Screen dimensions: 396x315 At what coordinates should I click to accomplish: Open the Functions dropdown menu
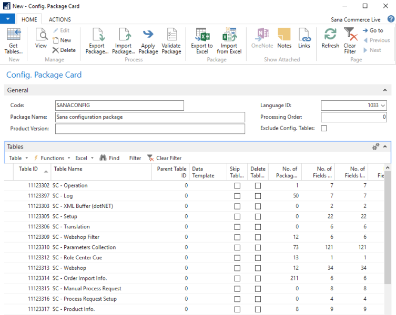[52, 158]
